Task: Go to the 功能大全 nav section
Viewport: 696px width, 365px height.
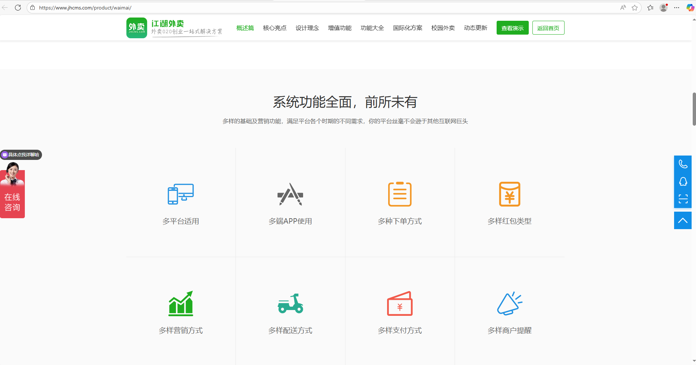Action: (372, 28)
